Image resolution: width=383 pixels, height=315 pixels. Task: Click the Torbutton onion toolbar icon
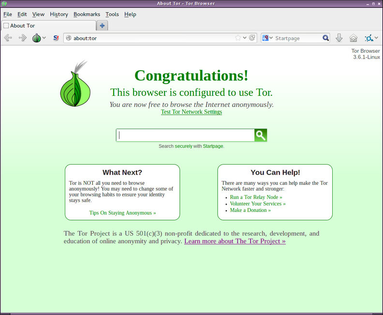37,38
